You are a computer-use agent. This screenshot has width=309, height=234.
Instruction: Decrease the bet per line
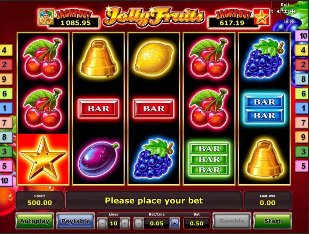pos(139,223)
